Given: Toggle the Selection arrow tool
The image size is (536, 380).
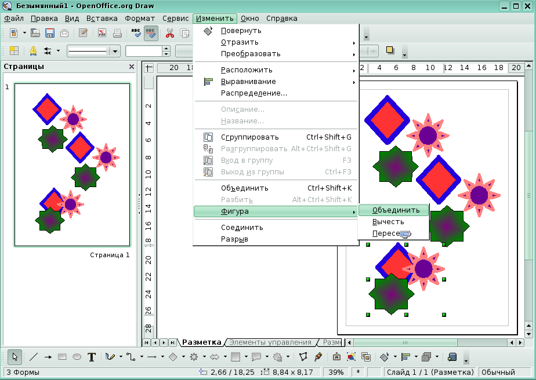Looking at the screenshot, I should coord(15,357).
